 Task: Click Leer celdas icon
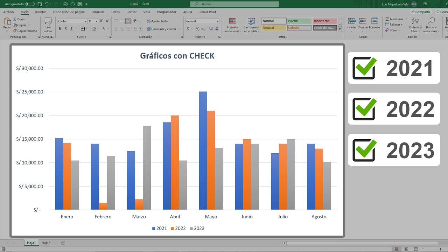pos(48,21)
